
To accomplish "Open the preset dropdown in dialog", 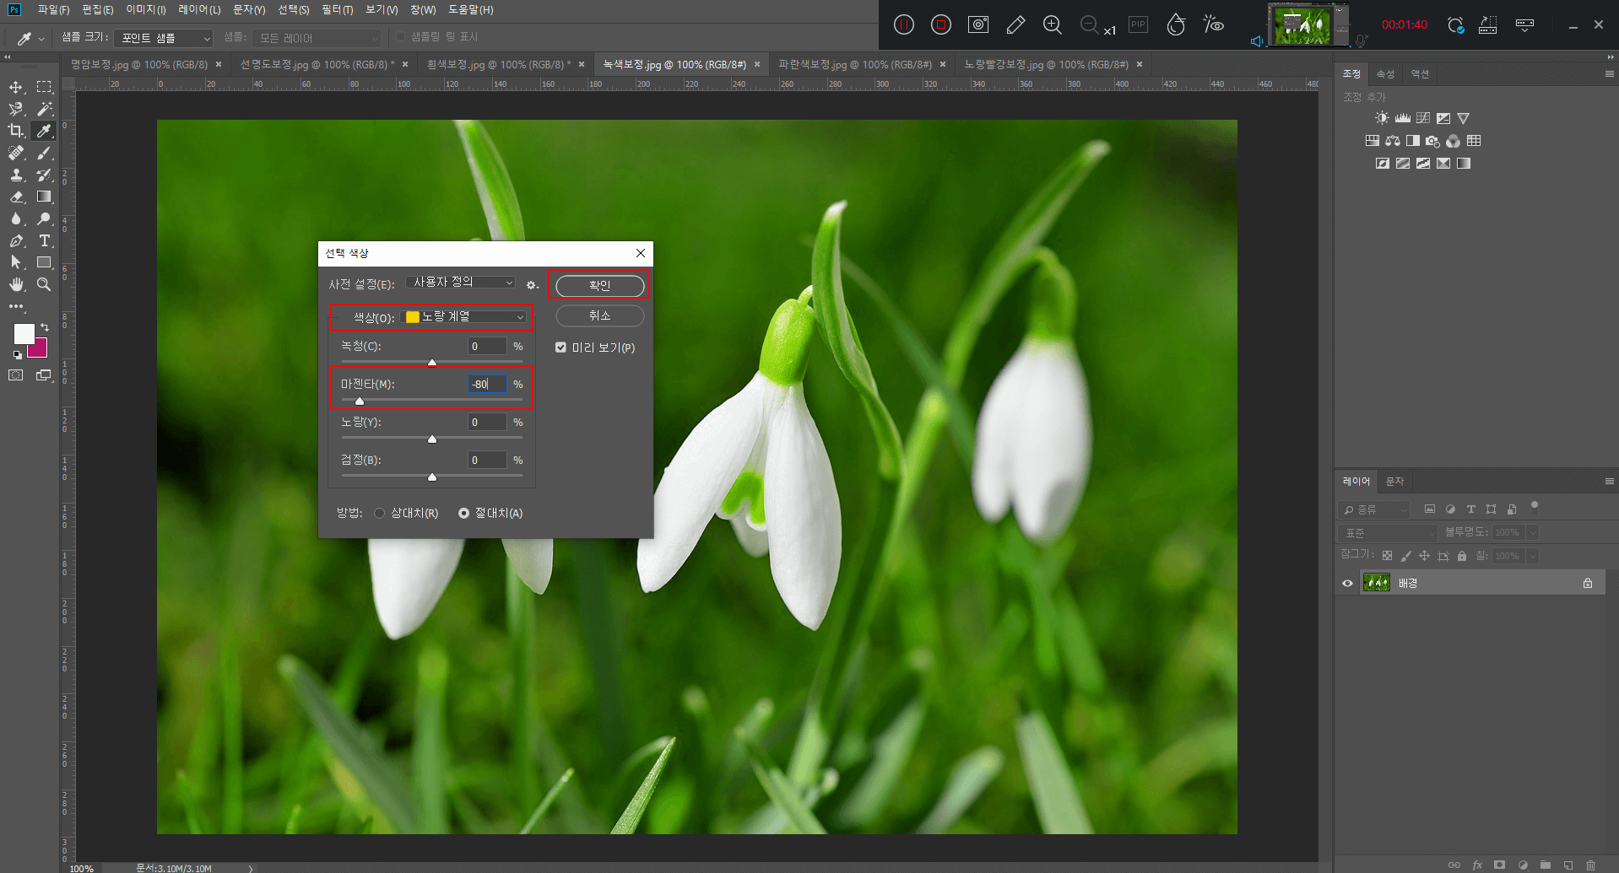I will pos(460,282).
